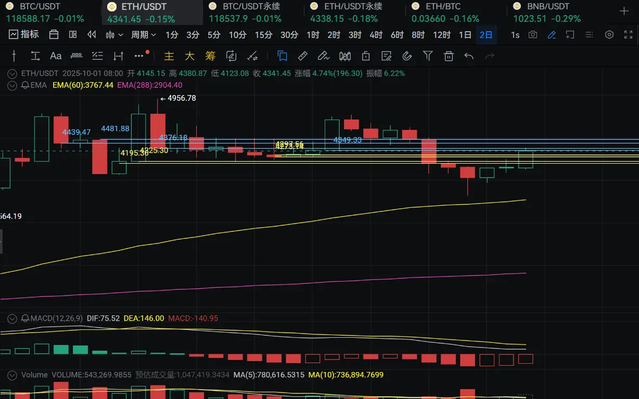The width and height of the screenshot is (639, 399).
Task: Switch to 6时 interval
Action: 397,35
